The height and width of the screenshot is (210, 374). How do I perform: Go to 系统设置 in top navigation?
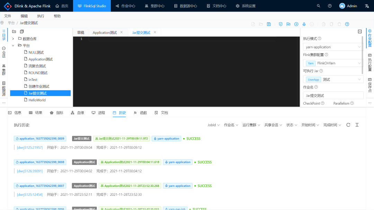coord(246,6)
